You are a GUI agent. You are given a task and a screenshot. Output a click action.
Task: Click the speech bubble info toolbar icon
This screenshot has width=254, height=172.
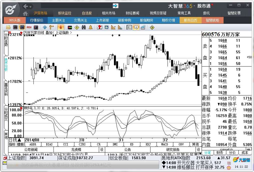136,27
